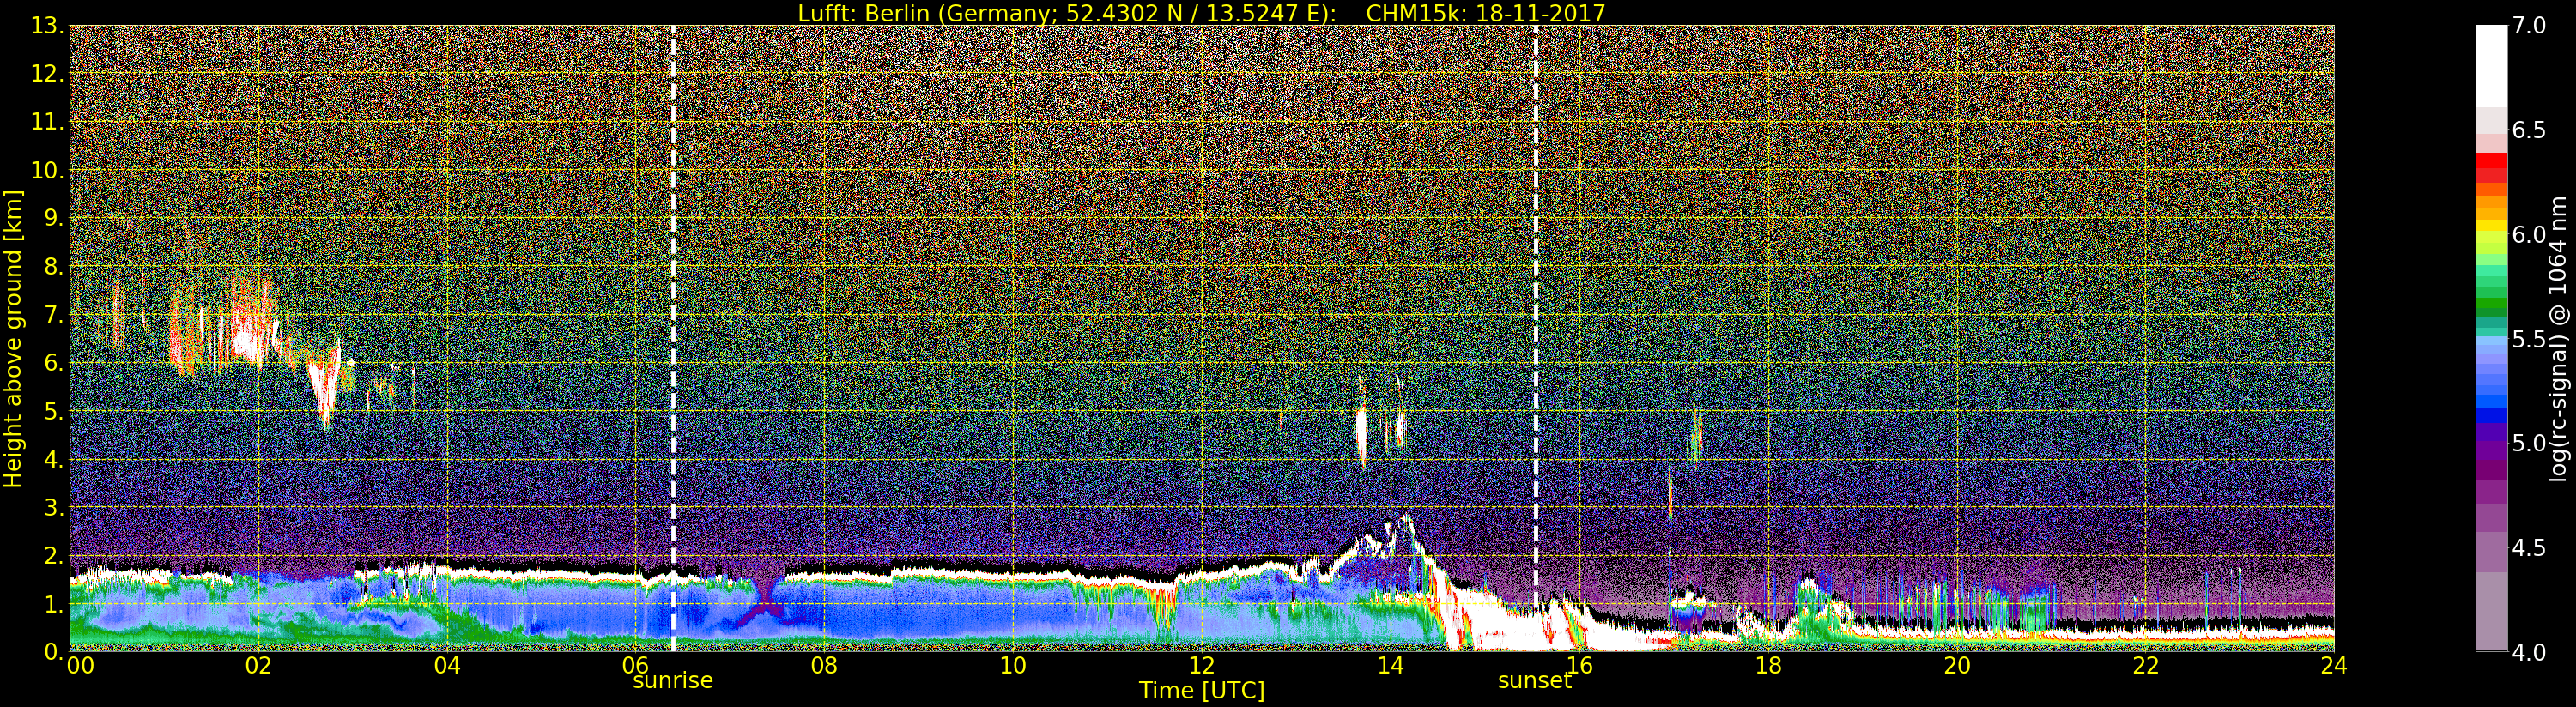Click the height axis tick label '10.'

tap(47, 170)
